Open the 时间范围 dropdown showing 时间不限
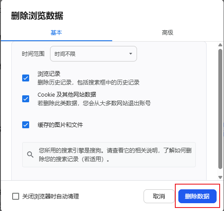The height and width of the screenshot is (211, 224). 94,54
